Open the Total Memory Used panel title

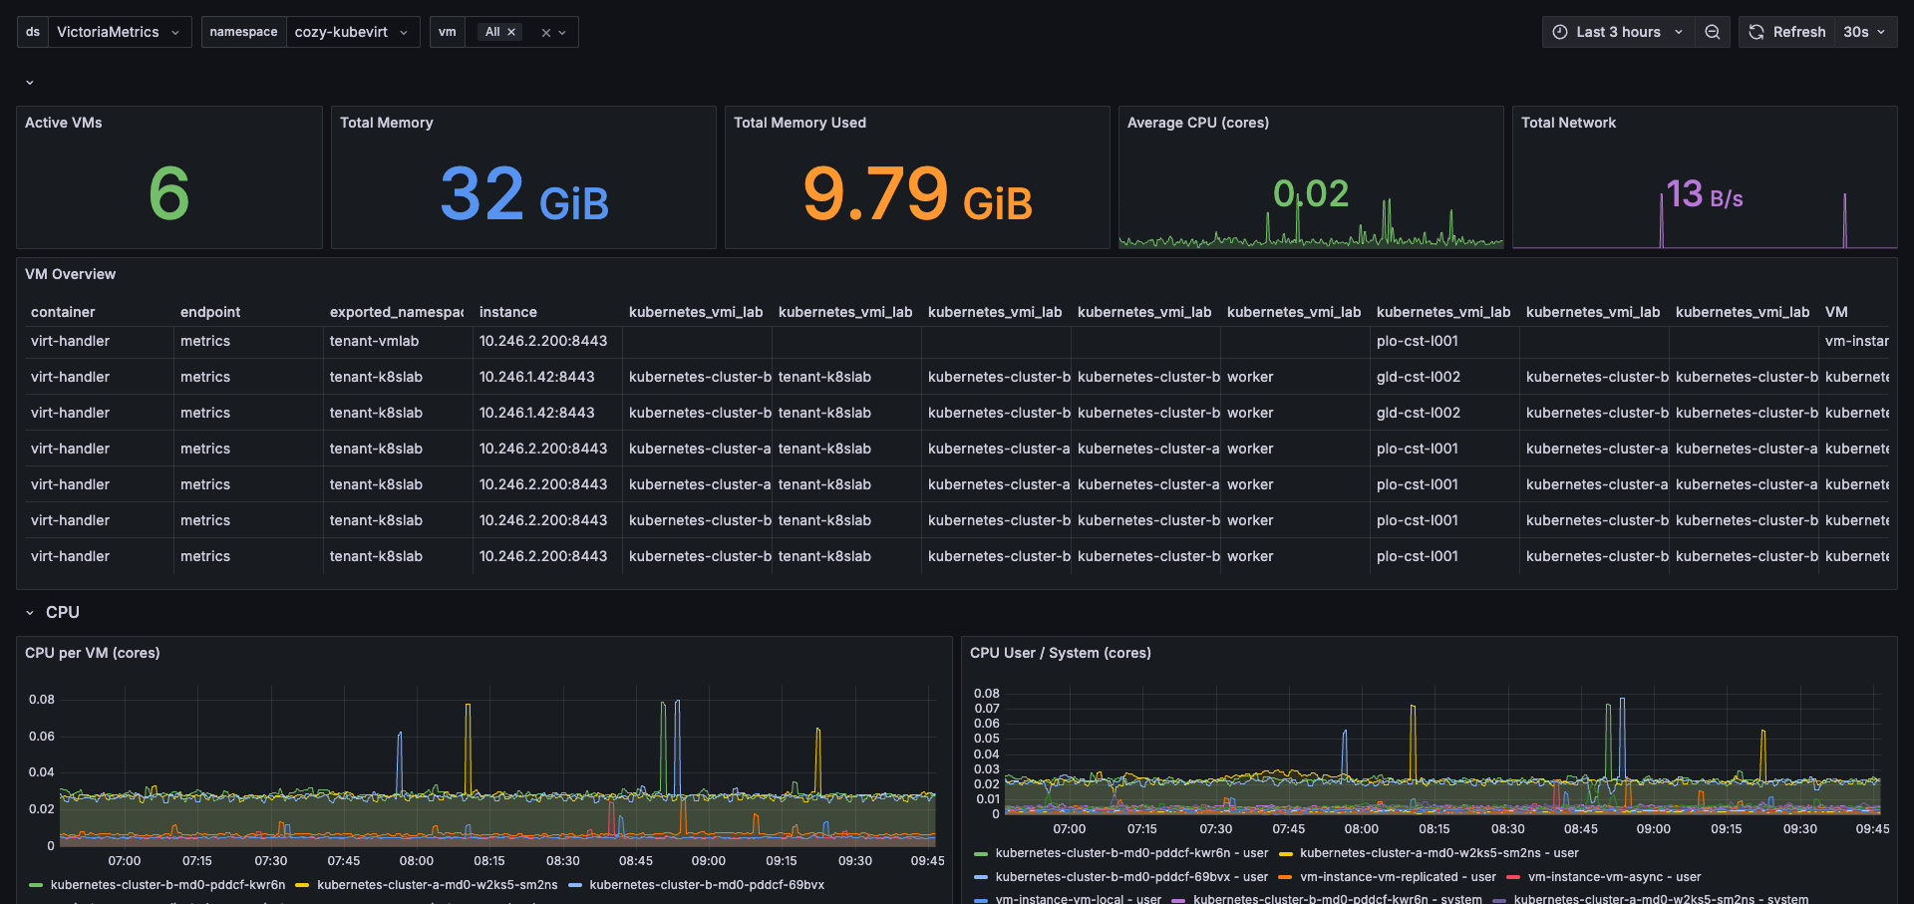click(x=799, y=123)
